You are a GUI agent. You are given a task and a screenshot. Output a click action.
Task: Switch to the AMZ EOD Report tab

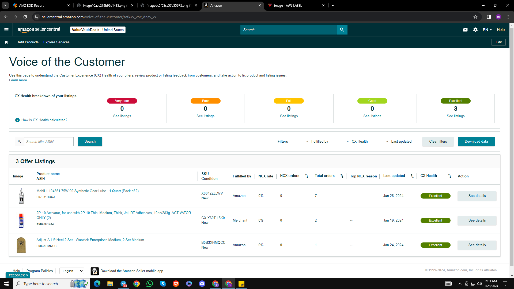(42, 5)
